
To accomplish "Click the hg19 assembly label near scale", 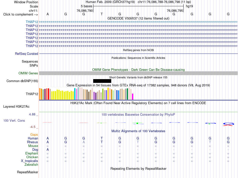I will pyautogui.click(x=189, y=6).
